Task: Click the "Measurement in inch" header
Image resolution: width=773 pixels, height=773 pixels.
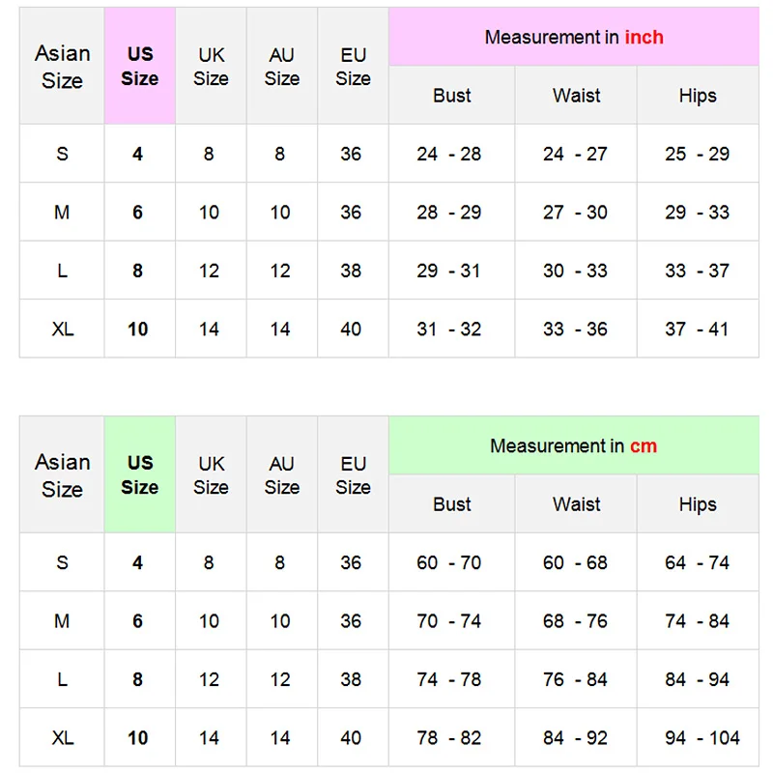Action: click(x=574, y=38)
